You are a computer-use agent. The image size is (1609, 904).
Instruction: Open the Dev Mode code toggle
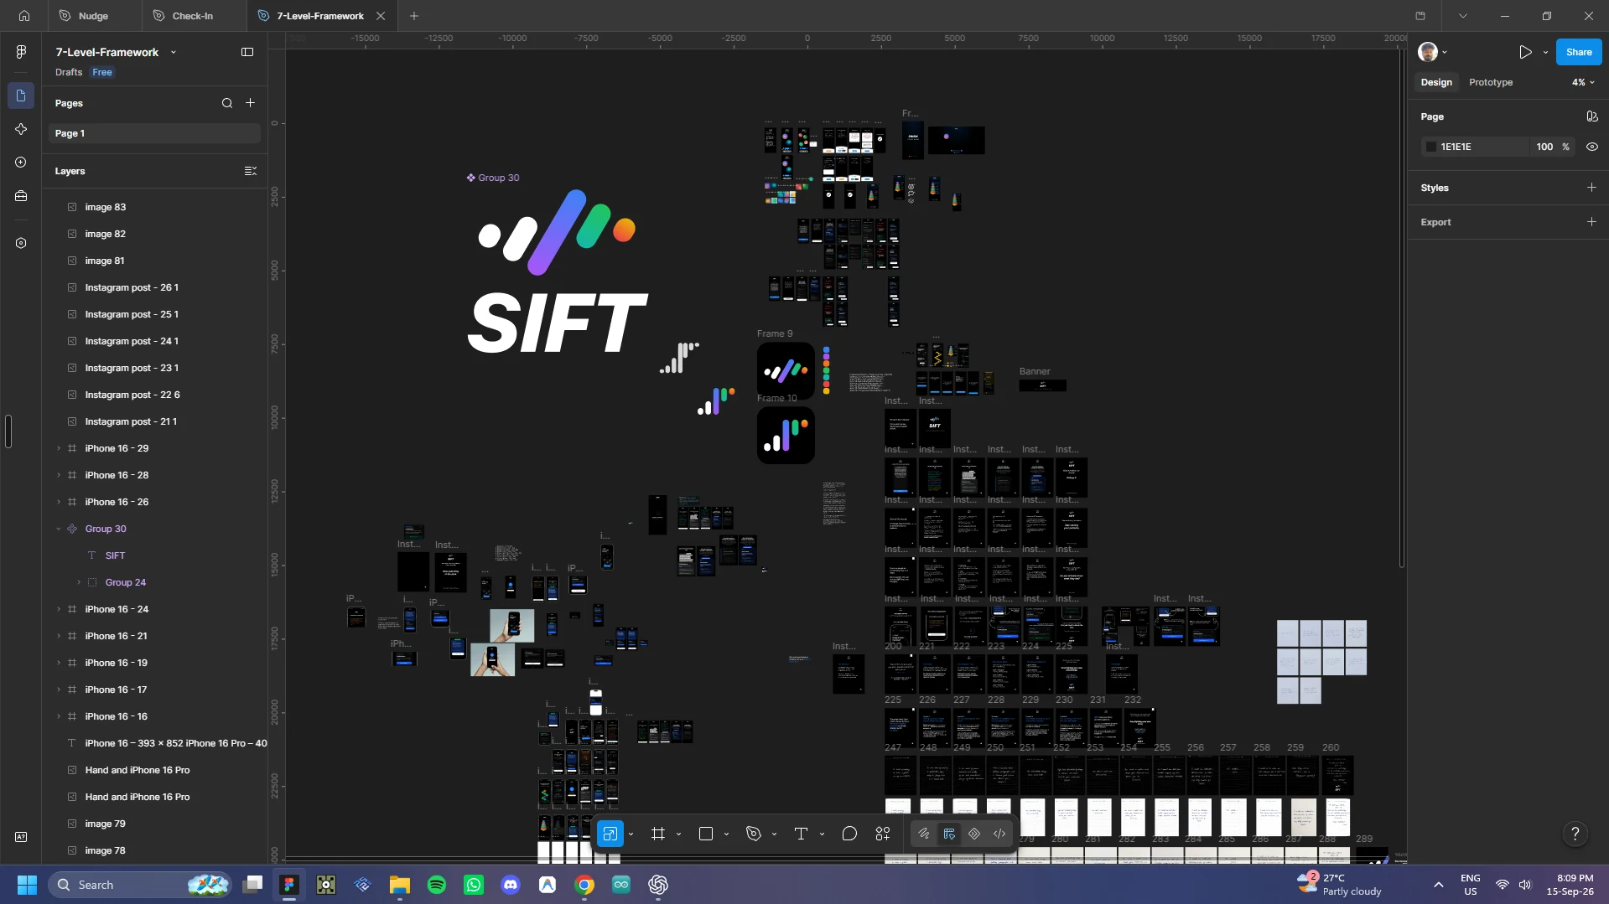tap(999, 834)
